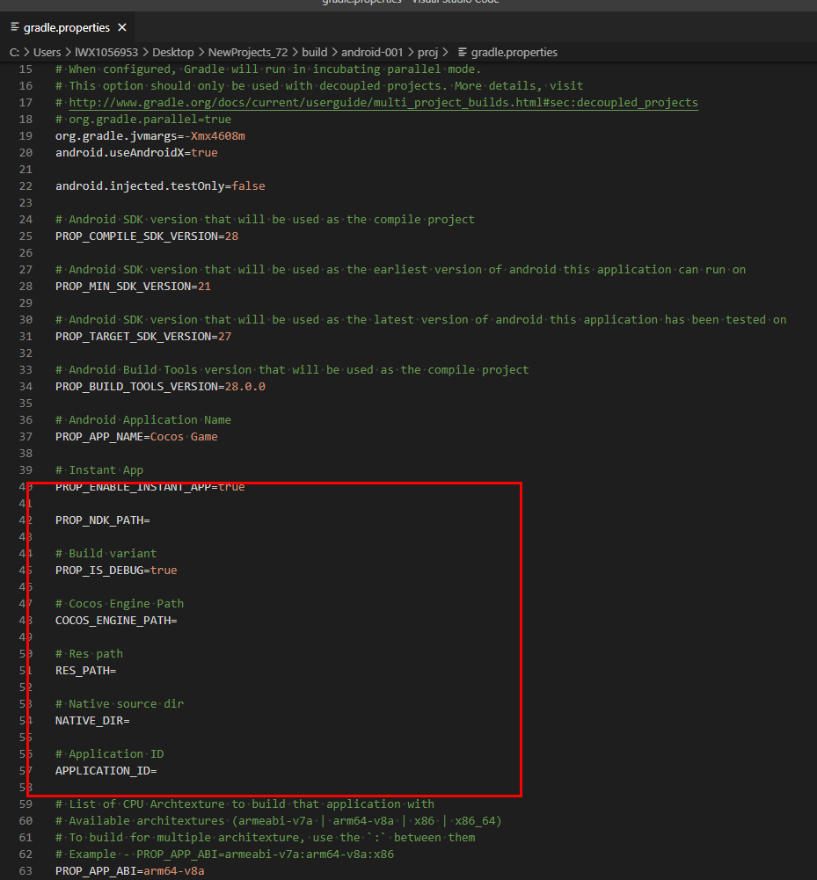Click the arm64-v8a value on PROP_APP_ABI
The height and width of the screenshot is (880, 817).
[178, 870]
